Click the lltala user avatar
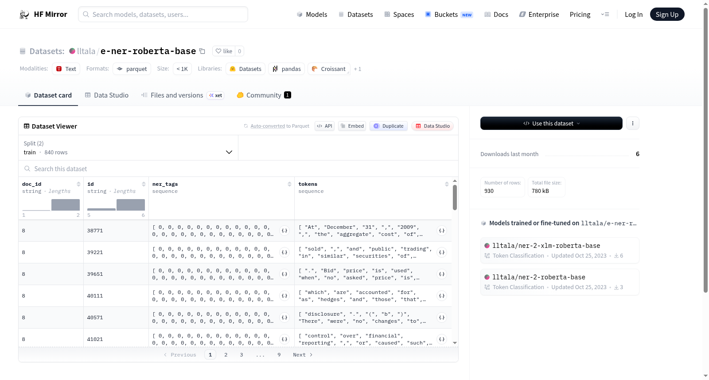Viewport: 709px width, 380px height. click(x=72, y=51)
